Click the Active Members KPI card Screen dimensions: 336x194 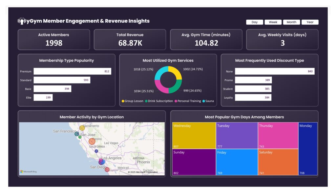pyautogui.click(x=54, y=39)
